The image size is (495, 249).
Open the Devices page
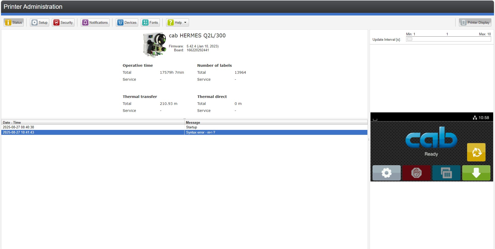(127, 22)
